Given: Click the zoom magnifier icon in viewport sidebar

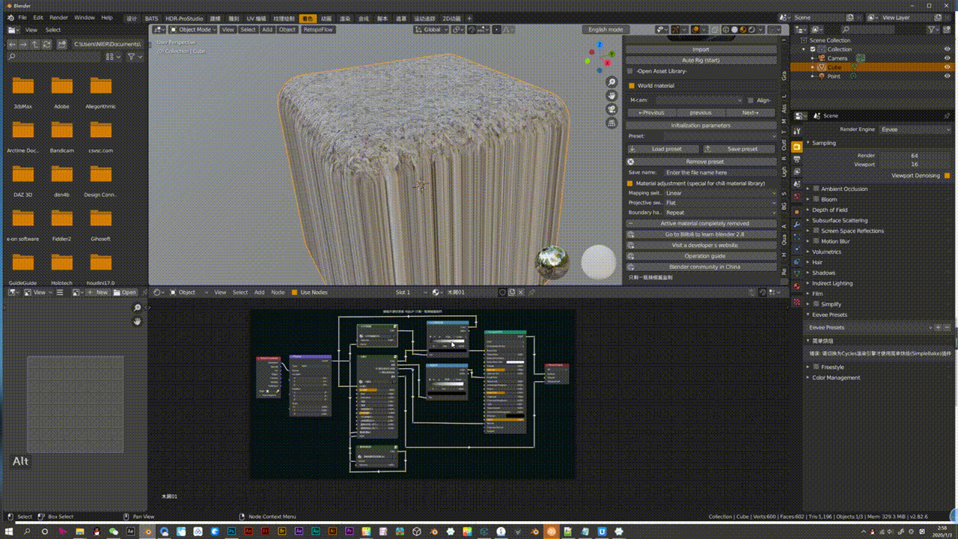Looking at the screenshot, I should tap(611, 81).
